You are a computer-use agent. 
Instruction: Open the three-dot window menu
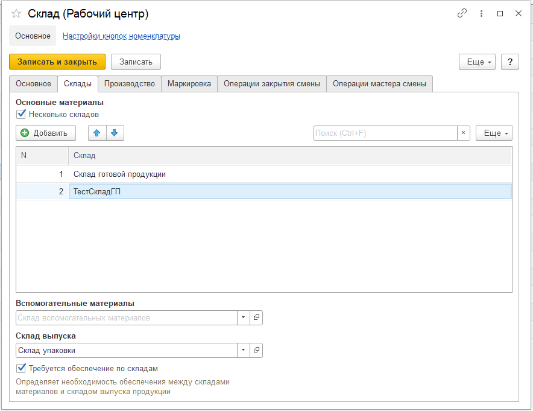481,14
